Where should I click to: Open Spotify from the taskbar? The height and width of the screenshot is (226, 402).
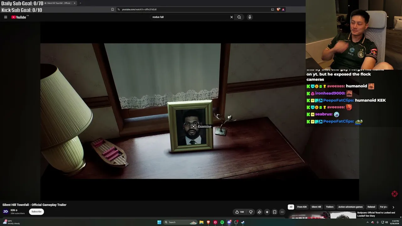222,222
